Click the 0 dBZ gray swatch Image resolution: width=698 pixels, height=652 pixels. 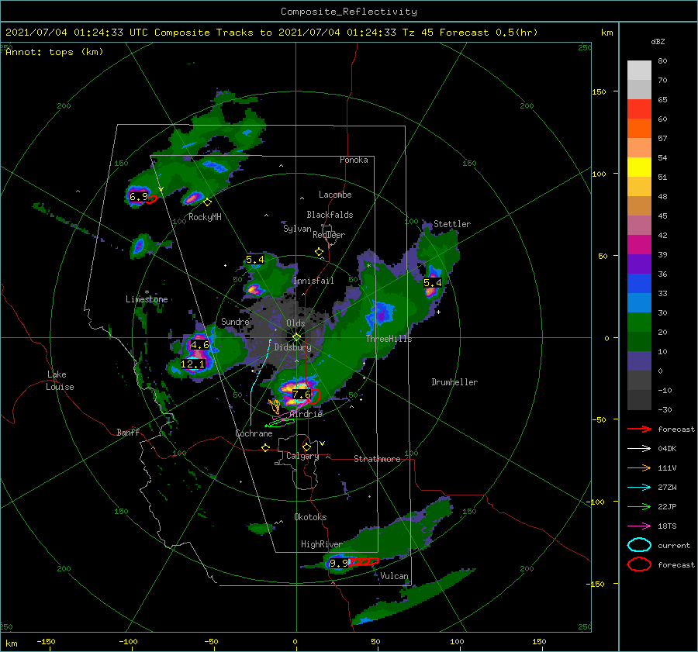[639, 380]
